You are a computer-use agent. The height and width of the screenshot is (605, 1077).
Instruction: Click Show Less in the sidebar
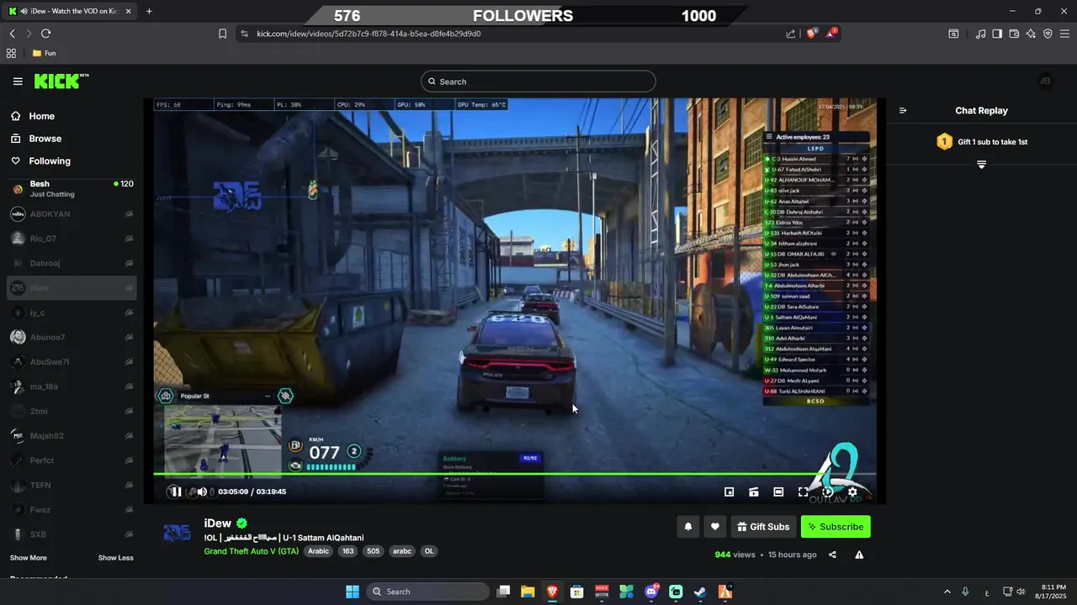[115, 558]
